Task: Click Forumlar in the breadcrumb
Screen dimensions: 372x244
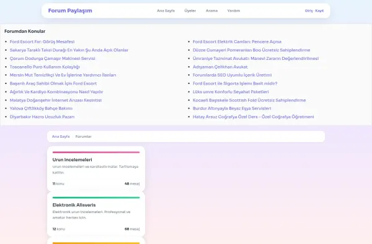Action: (x=84, y=137)
